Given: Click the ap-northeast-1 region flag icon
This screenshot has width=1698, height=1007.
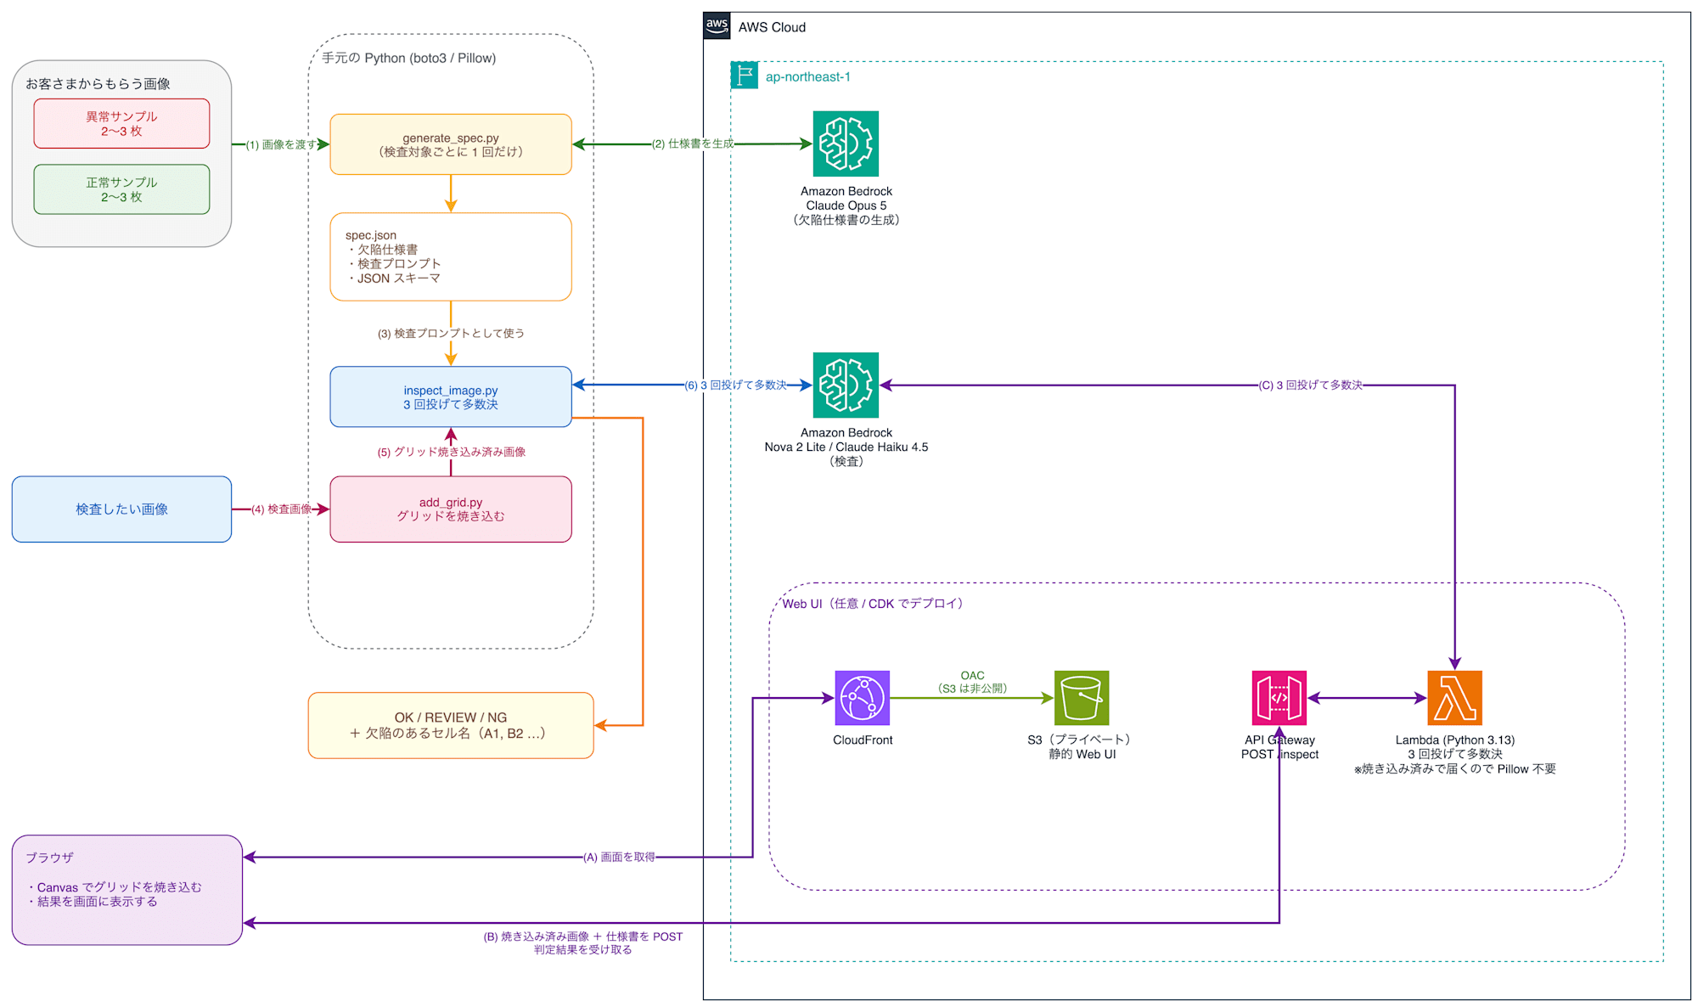Looking at the screenshot, I should click(745, 76).
